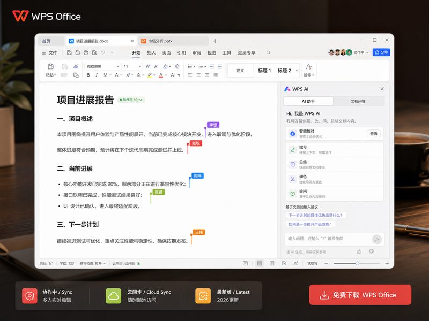Apply the 标题 2 style
Screen dimensions: 429x321
point(284,71)
